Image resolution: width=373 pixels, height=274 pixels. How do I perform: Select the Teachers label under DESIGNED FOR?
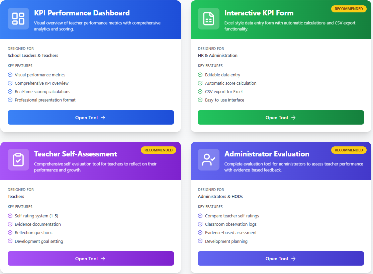pos(16,196)
